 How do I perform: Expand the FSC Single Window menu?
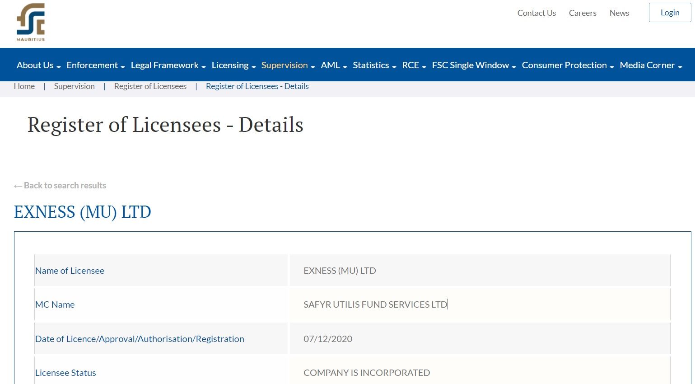click(474, 65)
